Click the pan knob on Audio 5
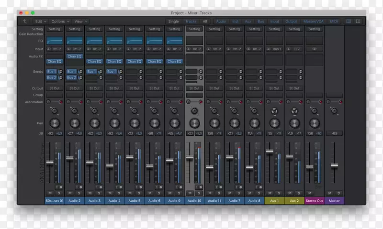 click(x=134, y=123)
